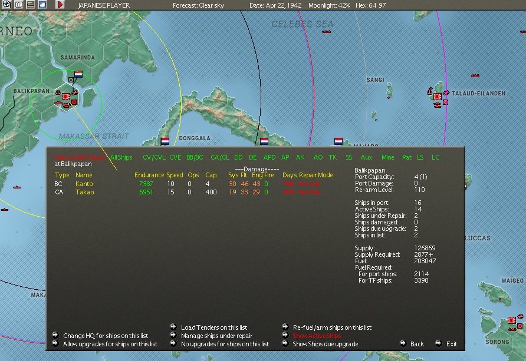This screenshot has height=361, width=526.
Task: Switch to the BB/BC filter tab
Action: pyautogui.click(x=195, y=157)
